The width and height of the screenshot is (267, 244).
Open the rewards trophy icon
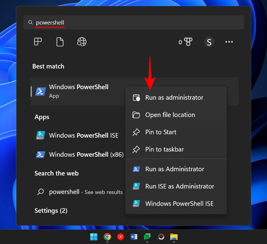(188, 42)
